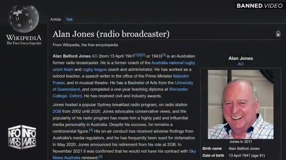Click citation [3] after 1941
This screenshot has height=160, width=286.
pyautogui.click(x=143, y=55)
